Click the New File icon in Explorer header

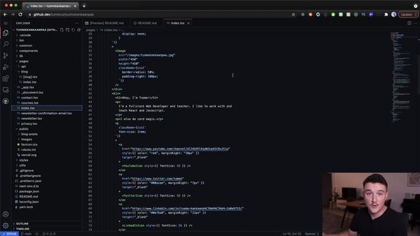(62, 29)
